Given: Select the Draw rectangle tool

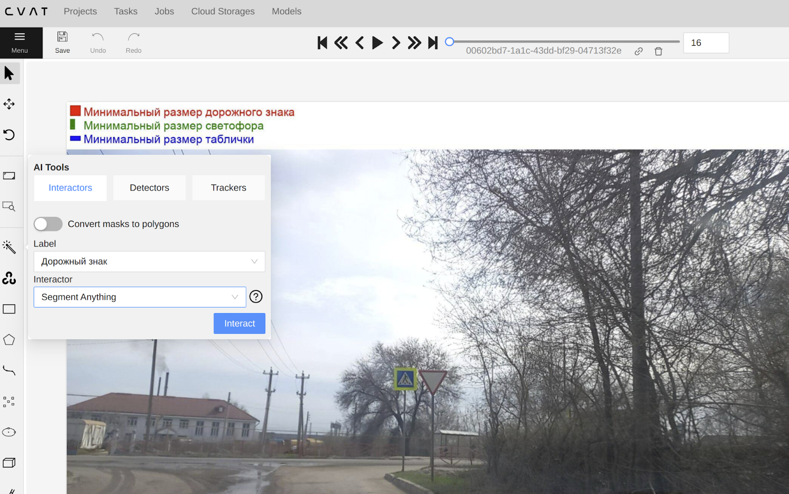Looking at the screenshot, I should coord(9,309).
